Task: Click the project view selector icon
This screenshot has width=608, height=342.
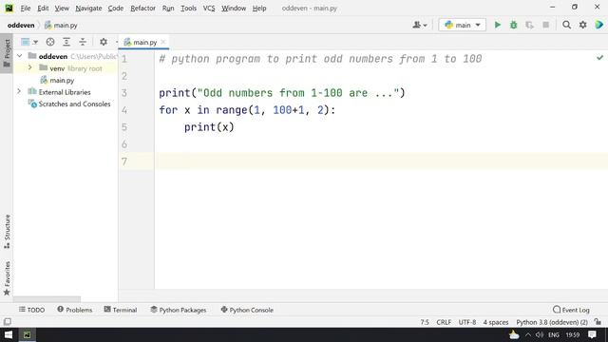Action: click(29, 42)
